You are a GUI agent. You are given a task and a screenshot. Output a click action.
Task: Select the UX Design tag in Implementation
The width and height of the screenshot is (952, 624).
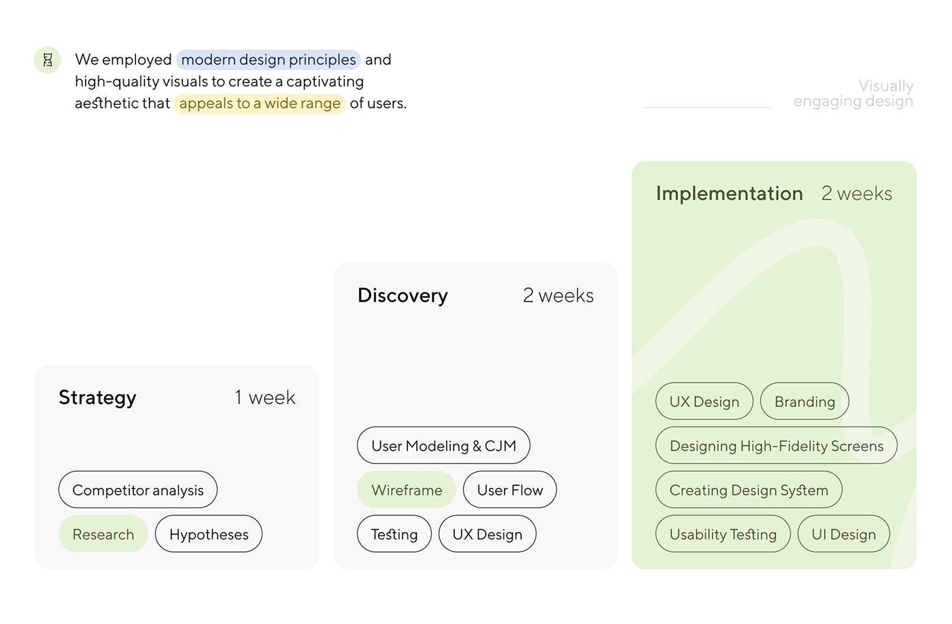(704, 401)
